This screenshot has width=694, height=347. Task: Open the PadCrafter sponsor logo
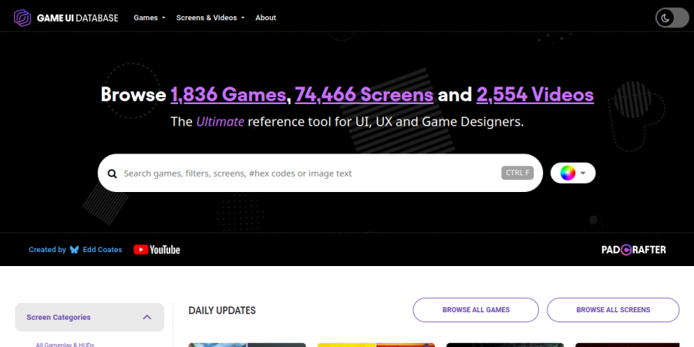click(633, 250)
